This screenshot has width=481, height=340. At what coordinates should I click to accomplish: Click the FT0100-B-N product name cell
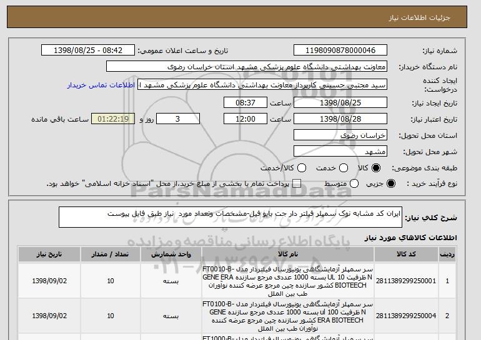point(288,316)
